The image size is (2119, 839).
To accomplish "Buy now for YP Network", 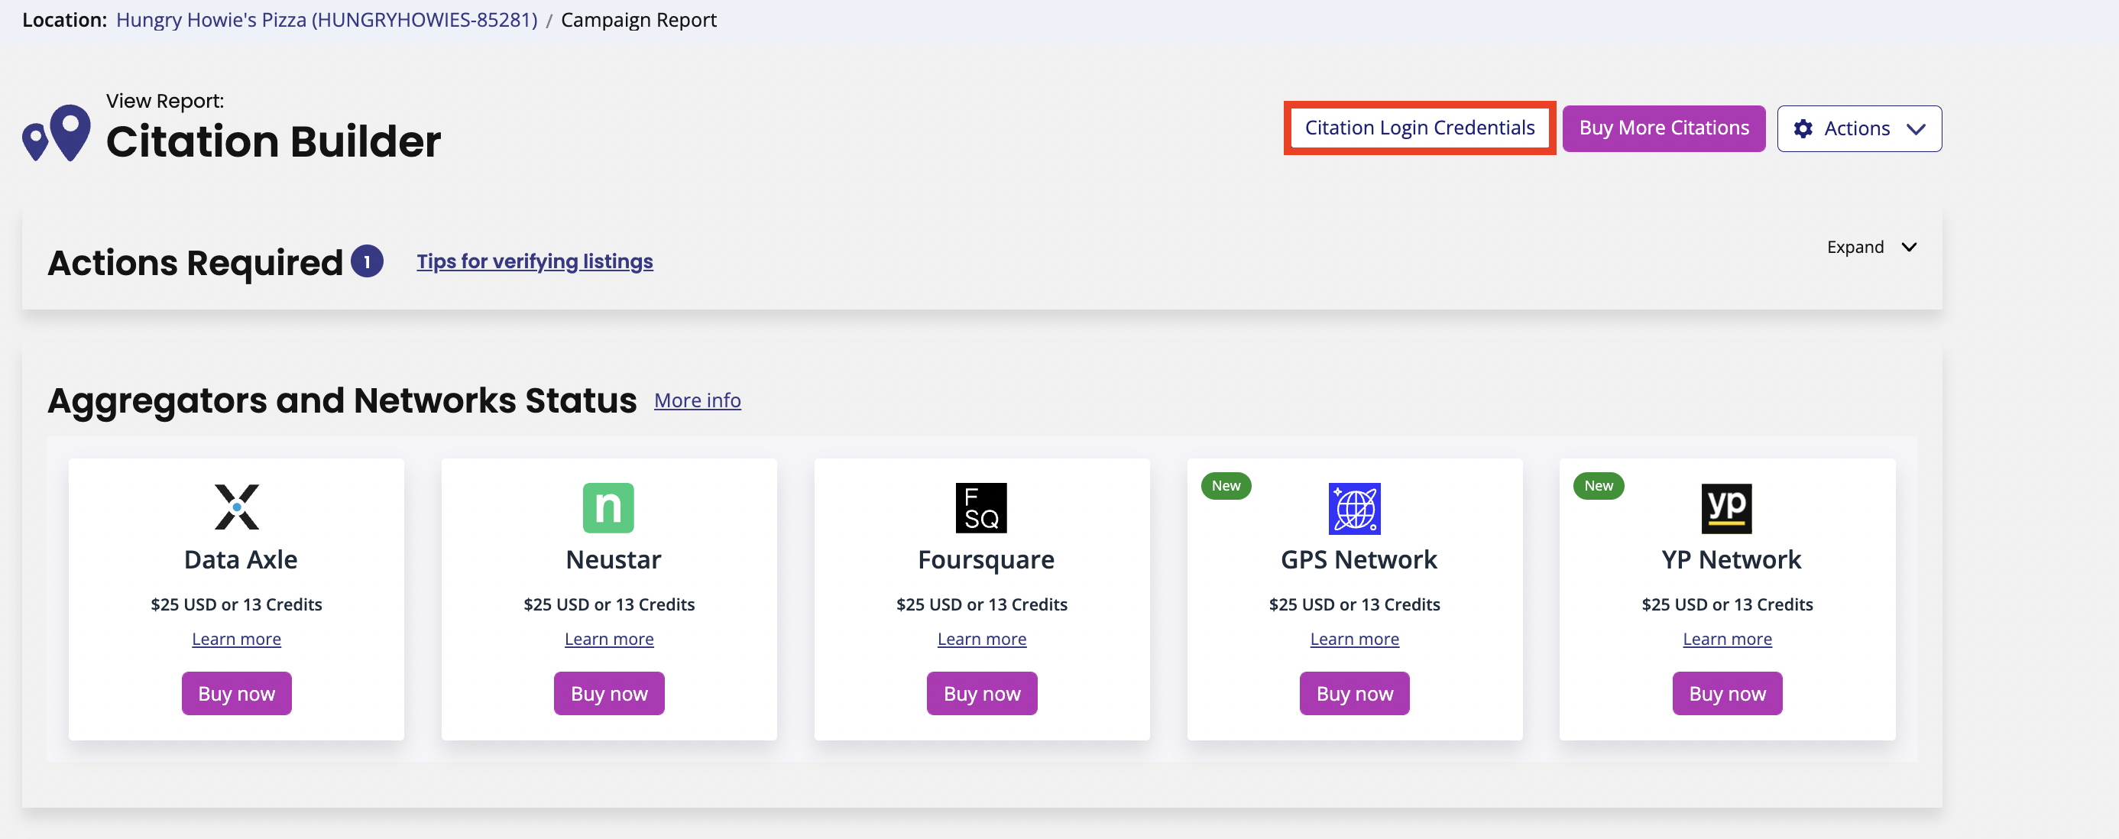I will click(x=1727, y=693).
